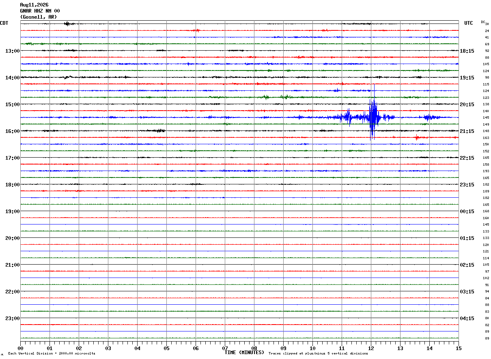Click the 20:00 CDT time label
The image size is (491, 359).
[x=12, y=238]
